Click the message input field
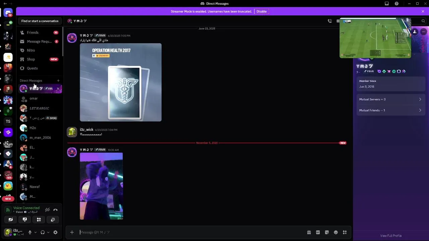Viewport: 429px width, 241px height. (191, 232)
